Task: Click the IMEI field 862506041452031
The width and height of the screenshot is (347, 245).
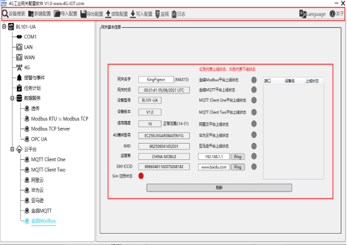Action: (164, 146)
